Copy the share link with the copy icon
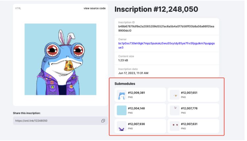Screen dimensions: 247x141 tap(103, 121)
